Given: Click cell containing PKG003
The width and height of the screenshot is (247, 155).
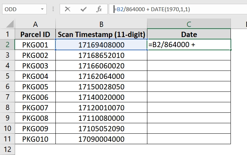Looking at the screenshot, I should pos(35,66).
